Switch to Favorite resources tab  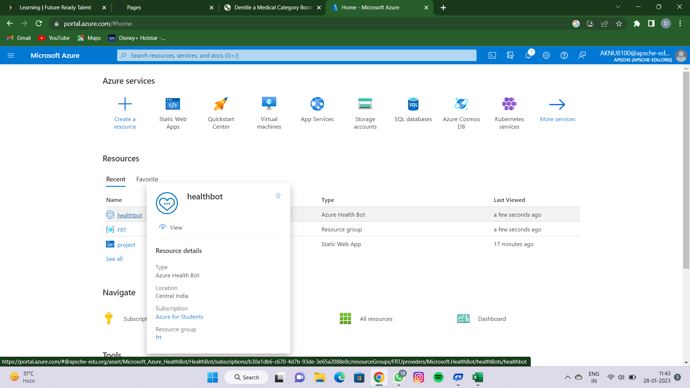[147, 179]
